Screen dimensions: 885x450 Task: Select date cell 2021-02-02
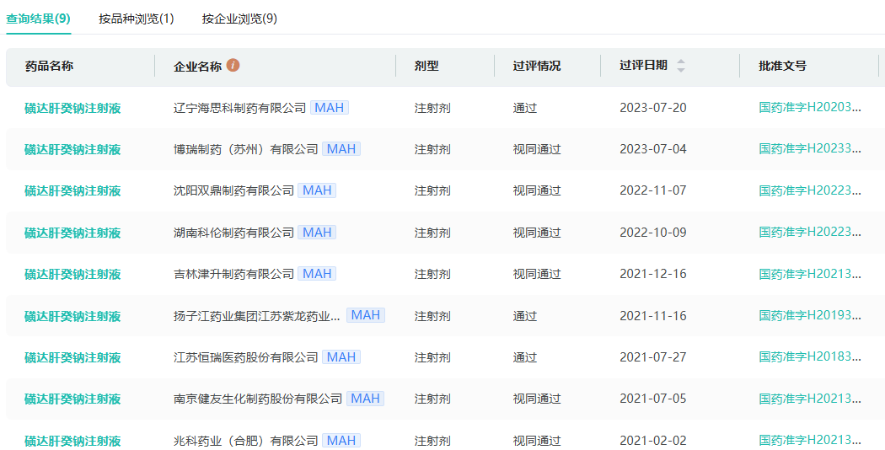pyautogui.click(x=653, y=441)
